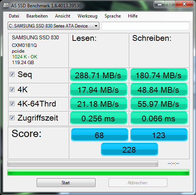The image size is (196, 195).
Task: Open the Hilfe menu
Action: (x=133, y=16)
